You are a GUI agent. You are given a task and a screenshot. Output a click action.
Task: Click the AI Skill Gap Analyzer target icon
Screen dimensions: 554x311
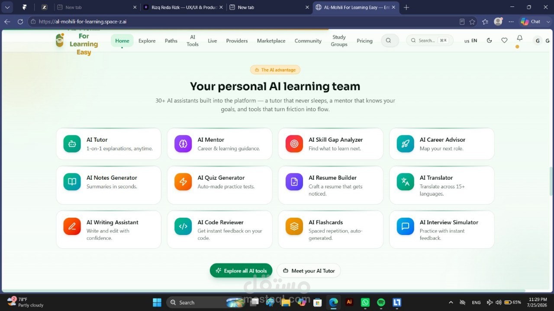(294, 144)
